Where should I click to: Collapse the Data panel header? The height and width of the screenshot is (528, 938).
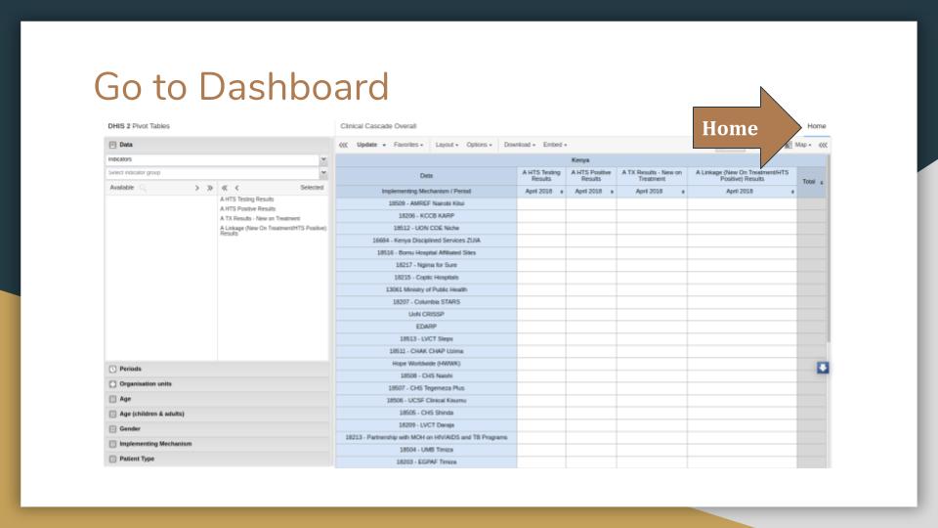tap(218, 145)
